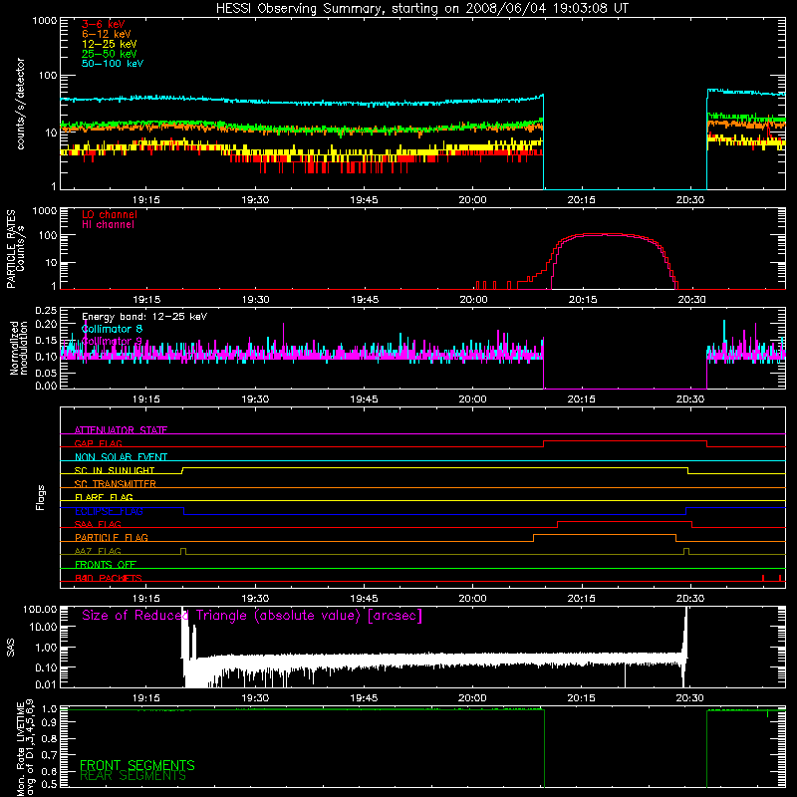Click the 0.9 value on the livetime axis

(50, 722)
